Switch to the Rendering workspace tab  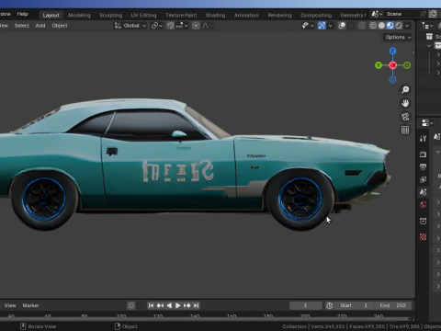coord(279,15)
